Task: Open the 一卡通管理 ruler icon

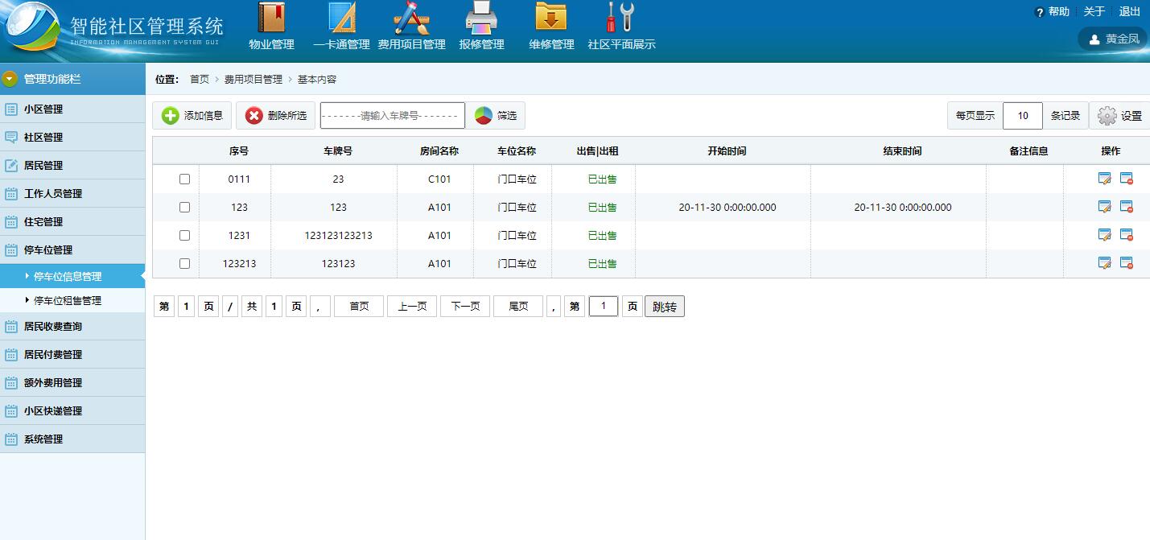Action: (341, 18)
